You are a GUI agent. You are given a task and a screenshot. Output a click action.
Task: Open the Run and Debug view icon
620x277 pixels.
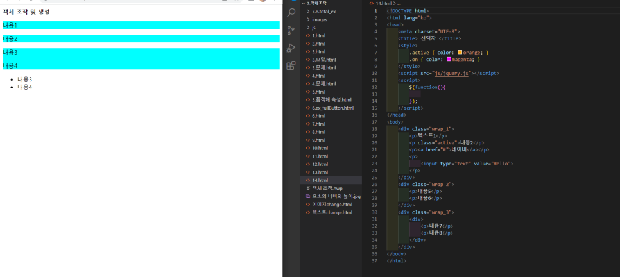click(291, 48)
